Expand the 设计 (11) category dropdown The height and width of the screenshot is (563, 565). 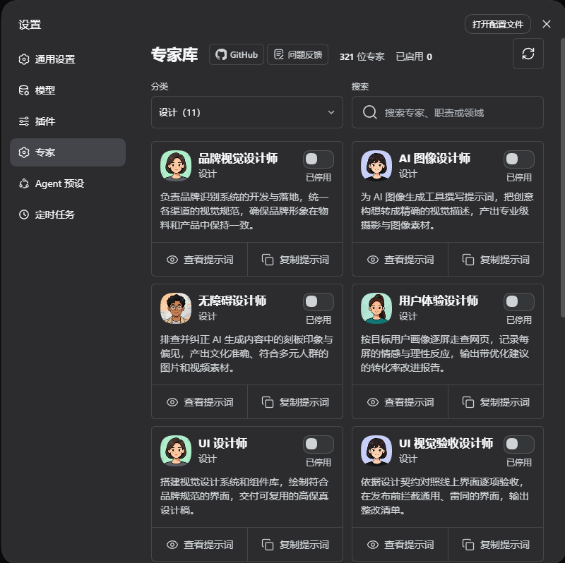[x=246, y=112]
